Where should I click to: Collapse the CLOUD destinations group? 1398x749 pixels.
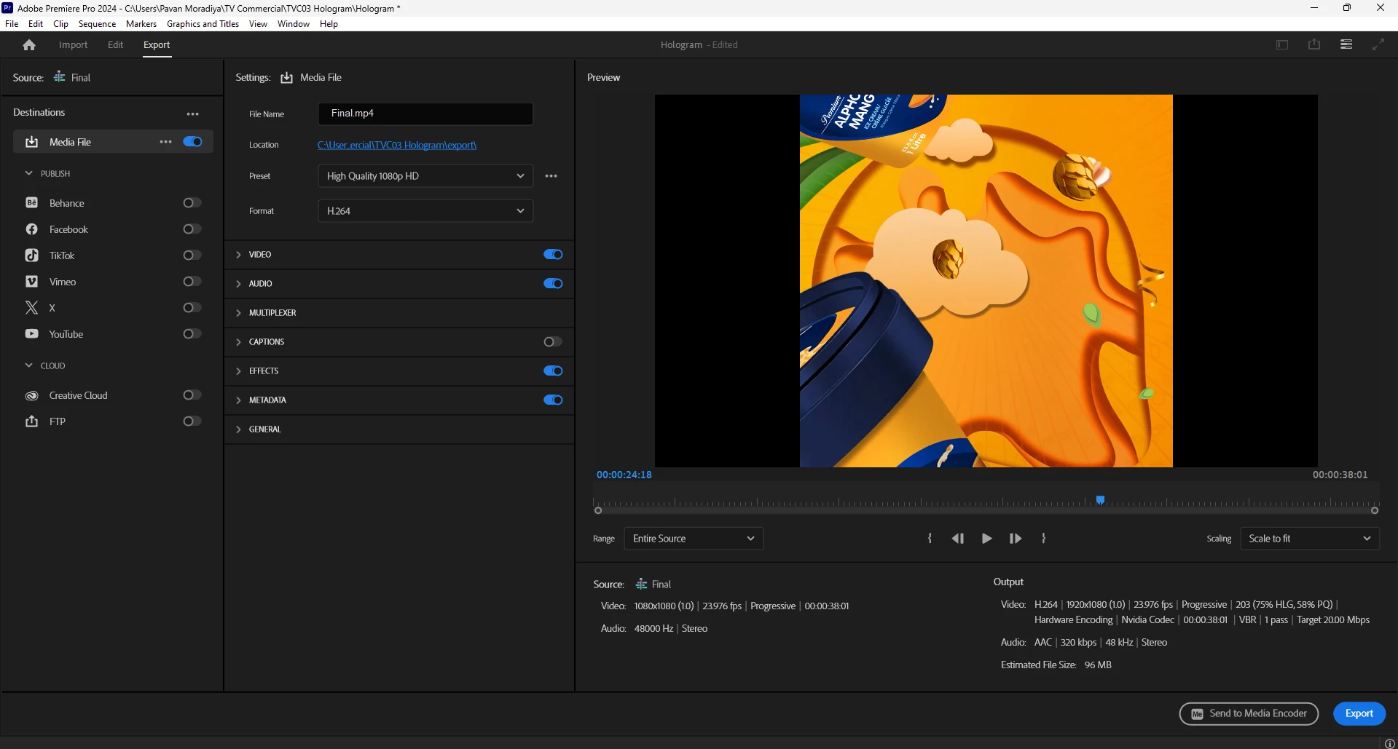click(29, 365)
